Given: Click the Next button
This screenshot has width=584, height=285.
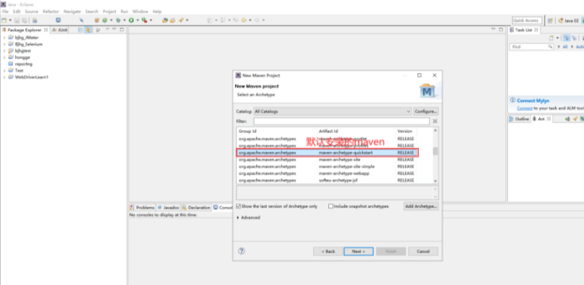Looking at the screenshot, I should [358, 251].
